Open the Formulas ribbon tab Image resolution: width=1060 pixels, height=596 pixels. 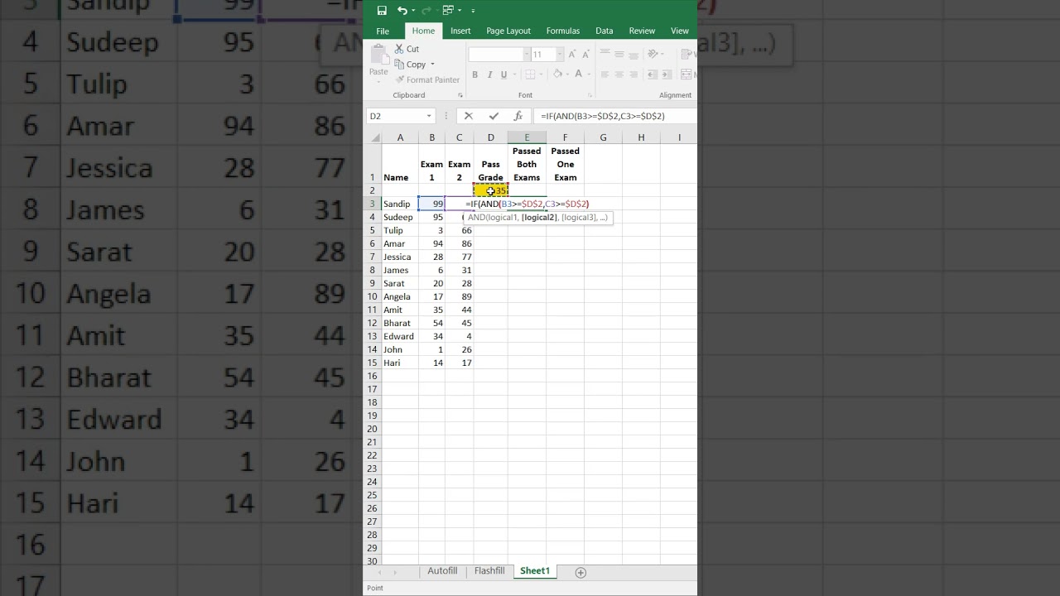563,31
